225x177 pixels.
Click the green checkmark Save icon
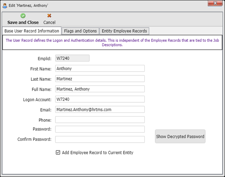[23, 16]
